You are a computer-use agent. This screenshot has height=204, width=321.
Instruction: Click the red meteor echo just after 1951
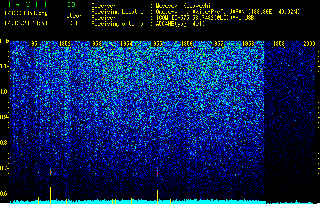pyautogui.click(x=51, y=173)
